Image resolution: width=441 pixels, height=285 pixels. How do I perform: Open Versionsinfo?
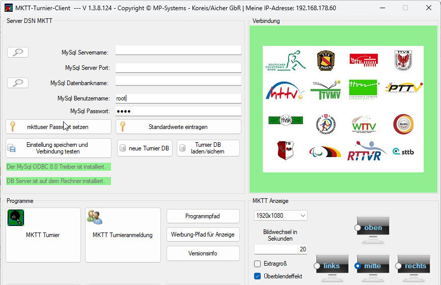click(x=203, y=253)
